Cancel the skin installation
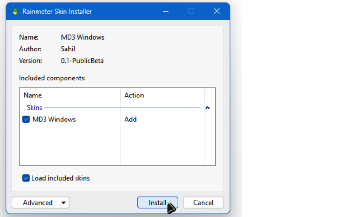337x217 pixels. (203, 203)
